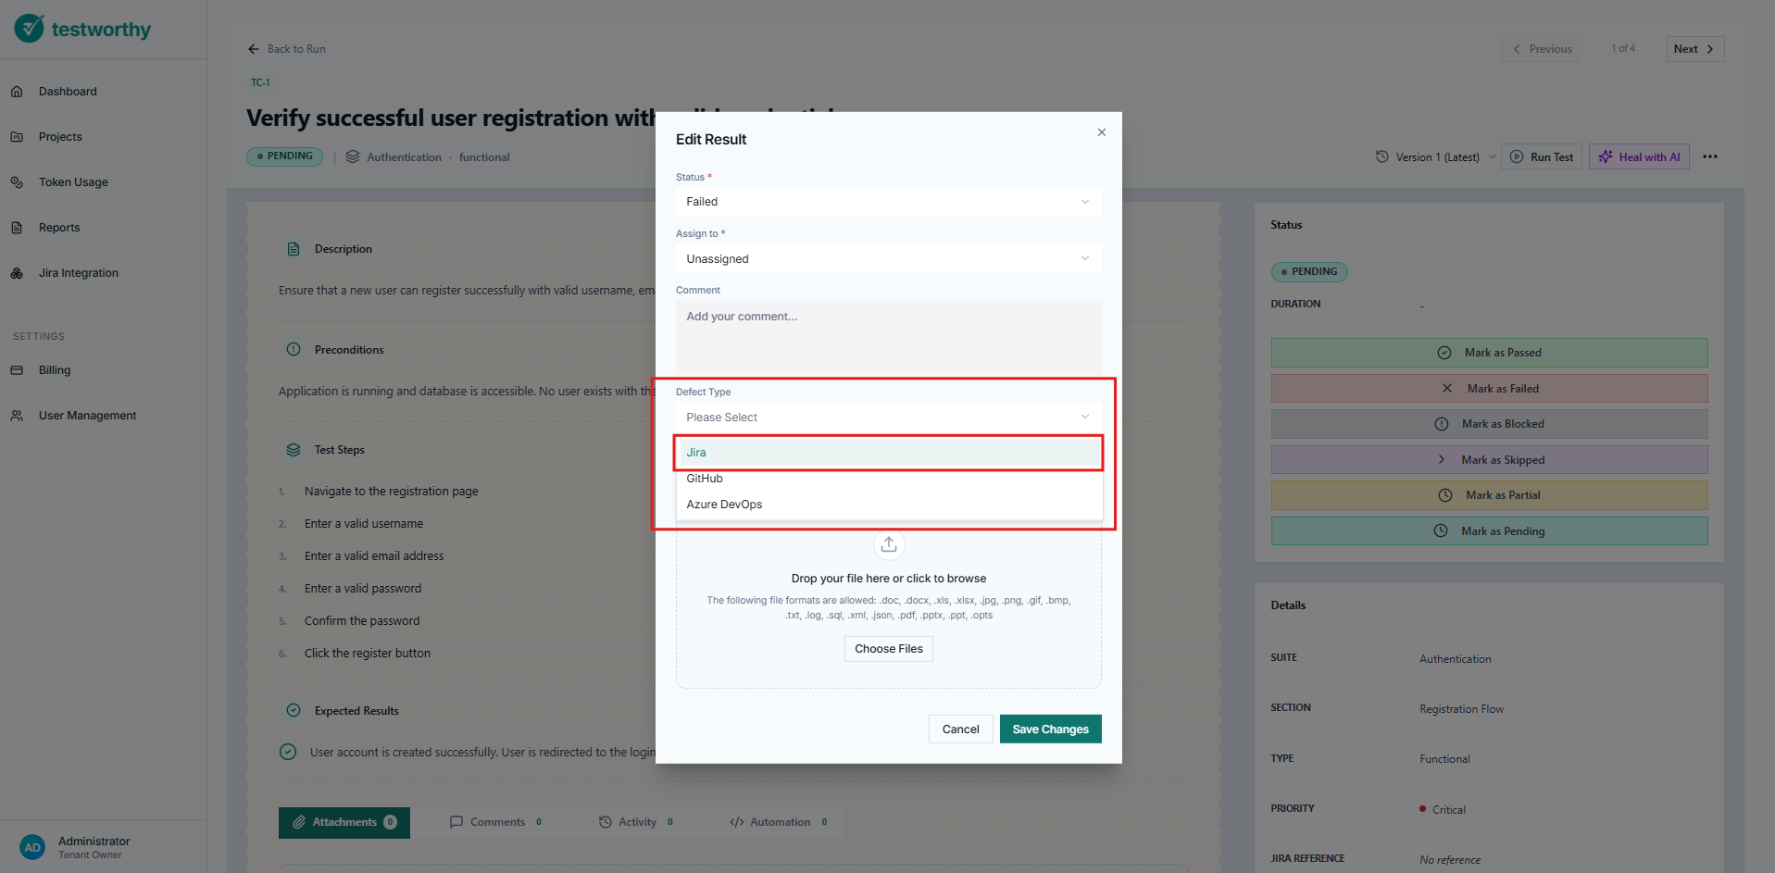Click the PENDING status badge under title
This screenshot has width=1775, height=873.
[284, 156]
